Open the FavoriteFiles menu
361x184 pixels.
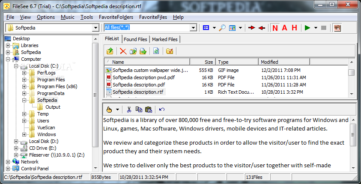(153, 17)
